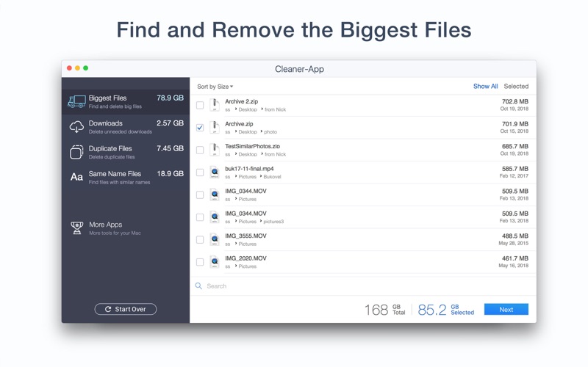Screen dimensions: 588x367
Task: Click the red close window button
Action: tap(69, 68)
